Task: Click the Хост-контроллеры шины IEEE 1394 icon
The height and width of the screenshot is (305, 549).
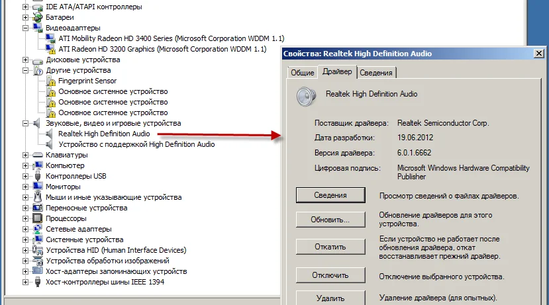Action: (38, 282)
